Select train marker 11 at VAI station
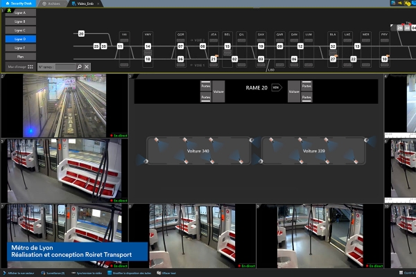416x277 pixels. [120, 46]
